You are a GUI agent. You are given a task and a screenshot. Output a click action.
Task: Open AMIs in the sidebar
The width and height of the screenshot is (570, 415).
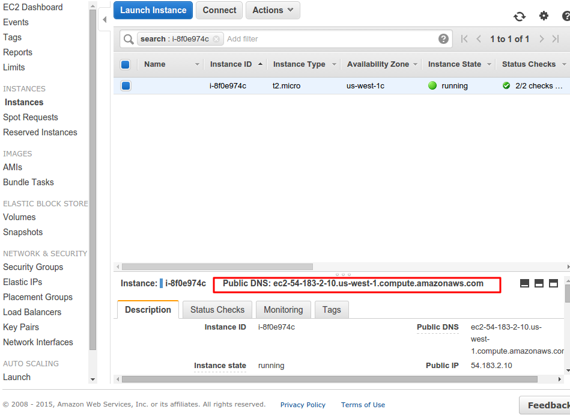click(13, 167)
